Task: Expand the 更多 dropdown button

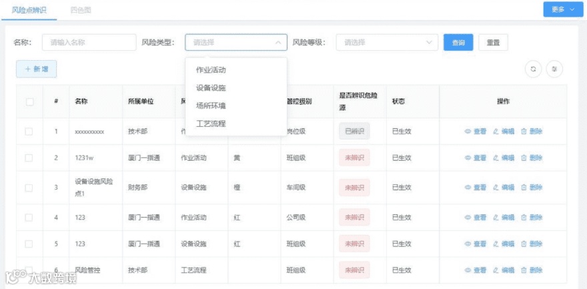Action: pos(565,10)
